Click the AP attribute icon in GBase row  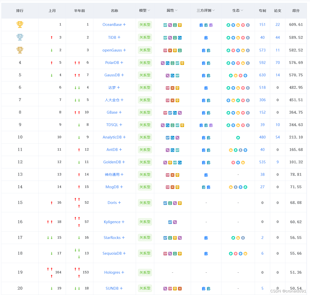[x=170, y=113]
